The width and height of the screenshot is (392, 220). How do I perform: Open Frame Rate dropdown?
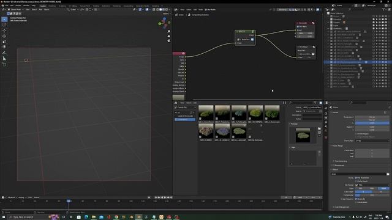[372, 141]
